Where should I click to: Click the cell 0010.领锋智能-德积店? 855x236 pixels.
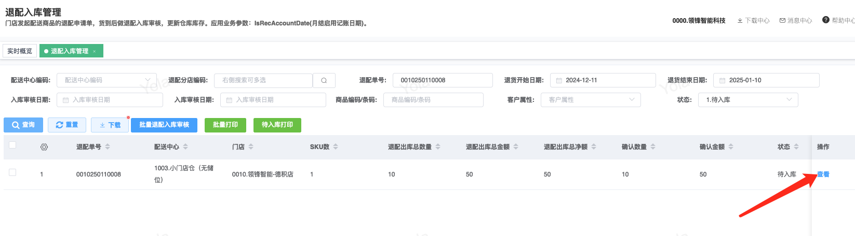(262, 174)
